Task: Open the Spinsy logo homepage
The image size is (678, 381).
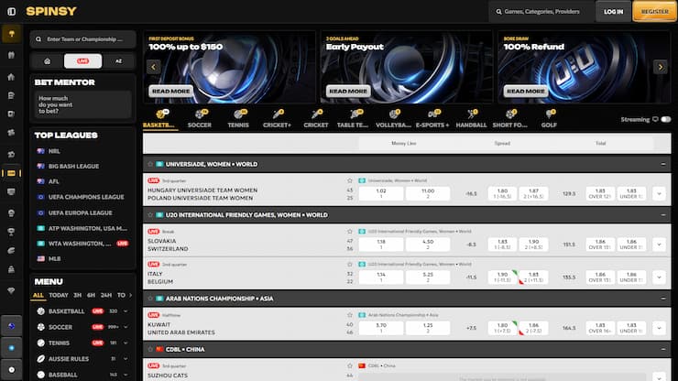Action: pos(51,11)
